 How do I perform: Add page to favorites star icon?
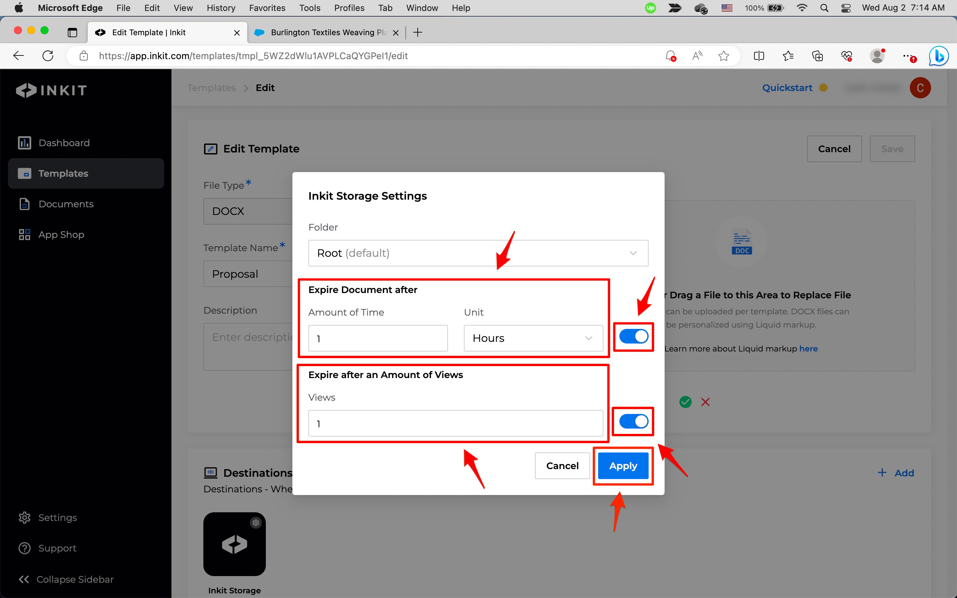pyautogui.click(x=723, y=56)
